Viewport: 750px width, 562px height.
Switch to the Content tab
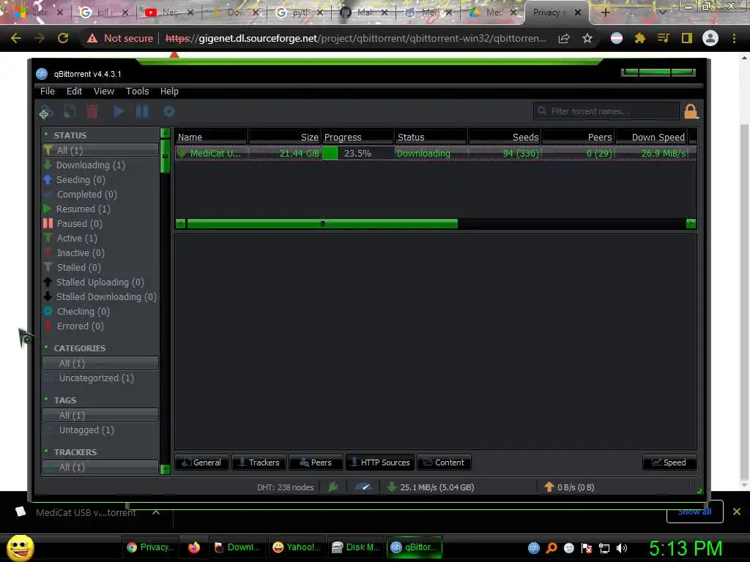(x=445, y=462)
